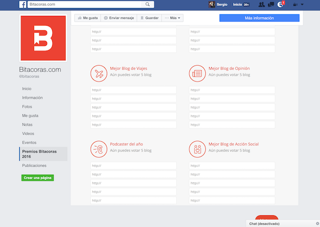Open the account menu arrow in top bar

pyautogui.click(x=302, y=5)
